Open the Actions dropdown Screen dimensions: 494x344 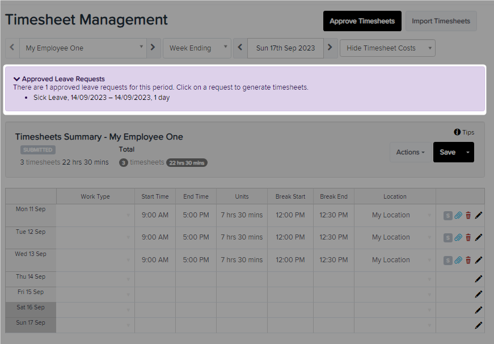pyautogui.click(x=410, y=152)
